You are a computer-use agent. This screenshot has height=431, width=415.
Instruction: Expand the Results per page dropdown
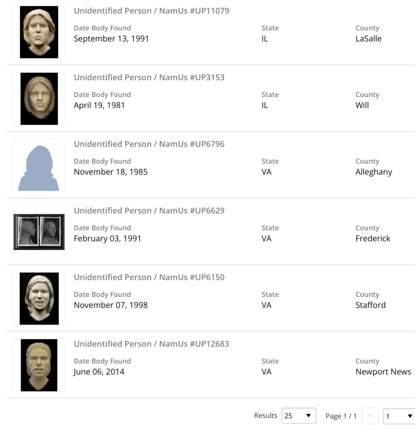(299, 416)
